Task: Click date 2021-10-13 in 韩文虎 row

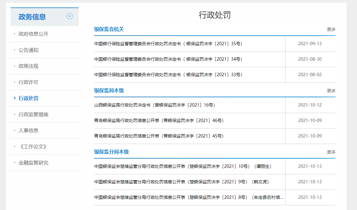Action: (310, 182)
